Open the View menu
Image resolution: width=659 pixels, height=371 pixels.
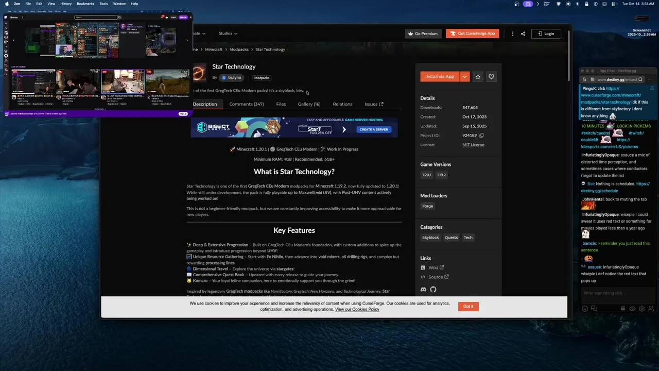(51, 4)
